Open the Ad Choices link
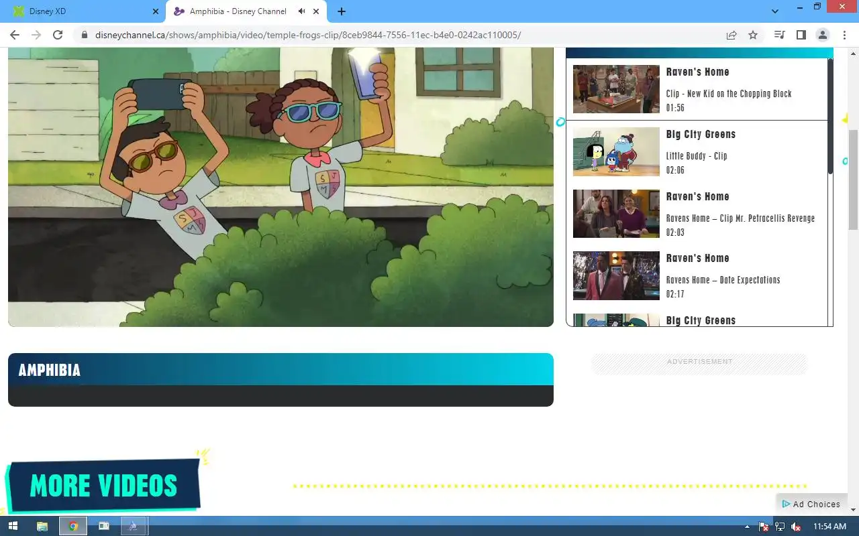Viewport: 859px width, 536px height. tap(811, 504)
